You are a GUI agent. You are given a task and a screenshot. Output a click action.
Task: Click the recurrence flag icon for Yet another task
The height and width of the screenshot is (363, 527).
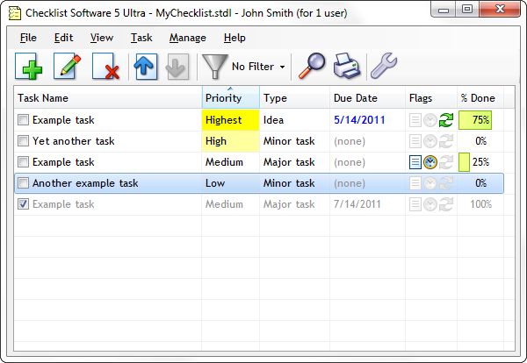click(446, 141)
